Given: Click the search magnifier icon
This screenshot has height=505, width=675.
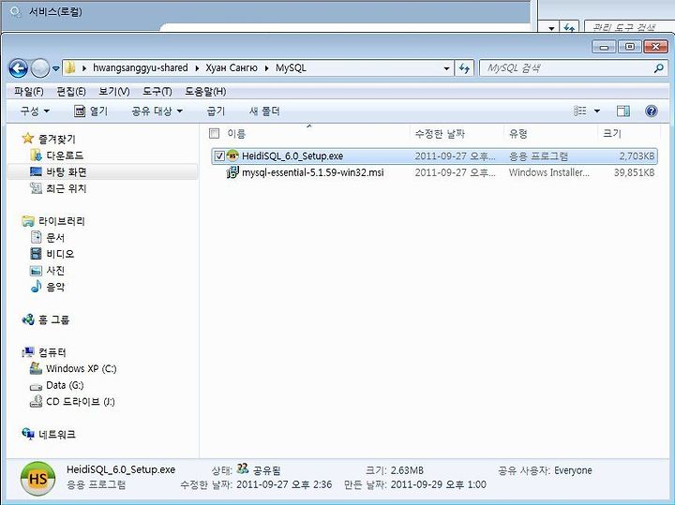Looking at the screenshot, I should (x=658, y=68).
